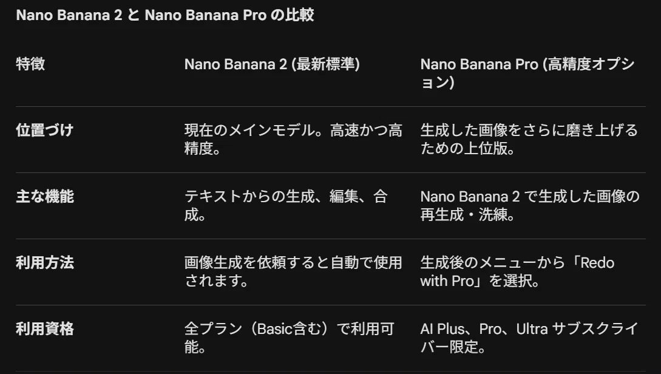Select the 主な機能 row label
This screenshot has height=374, width=661.
click(x=45, y=197)
